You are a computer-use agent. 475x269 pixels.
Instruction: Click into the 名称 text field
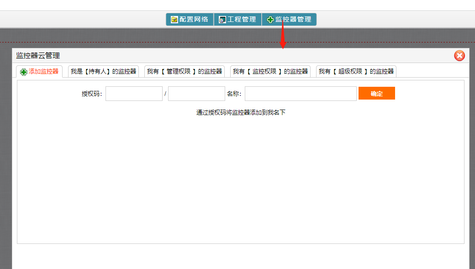coord(301,94)
